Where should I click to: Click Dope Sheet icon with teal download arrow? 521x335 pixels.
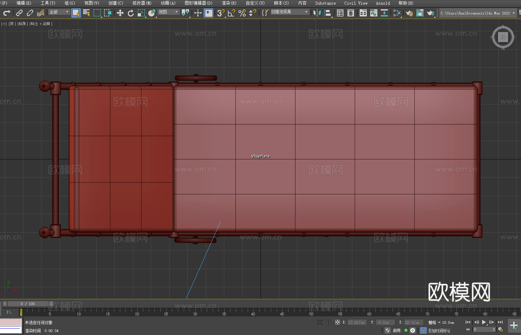tap(384, 13)
